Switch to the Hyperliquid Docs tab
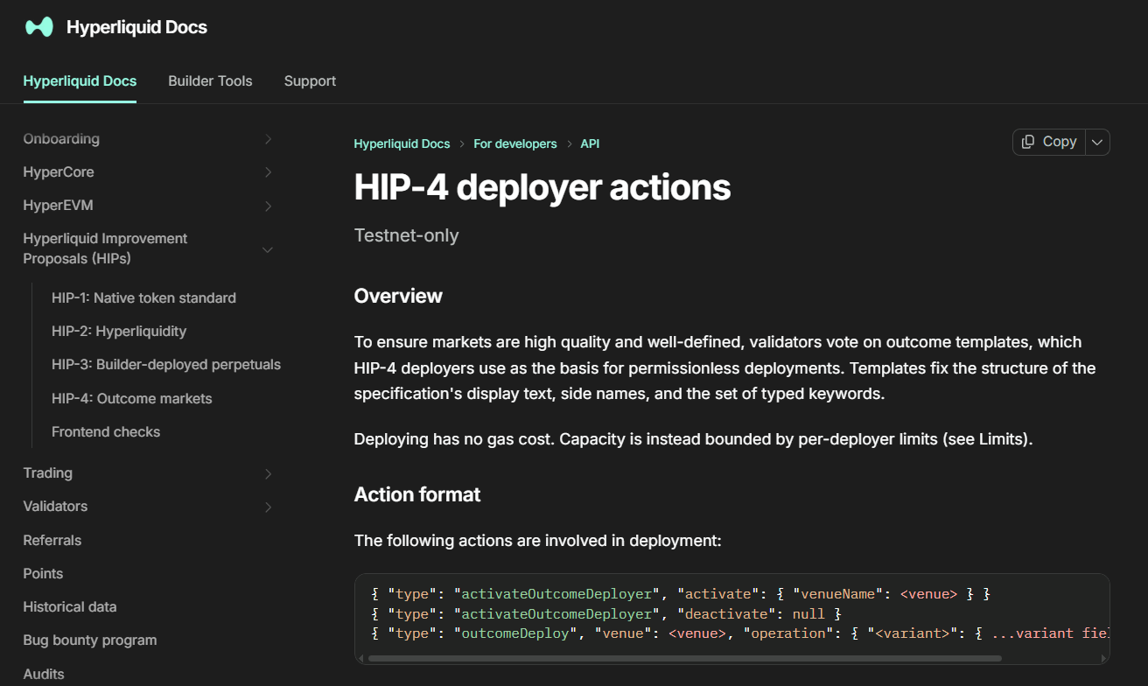Screen dimensions: 1148x686 (80, 81)
